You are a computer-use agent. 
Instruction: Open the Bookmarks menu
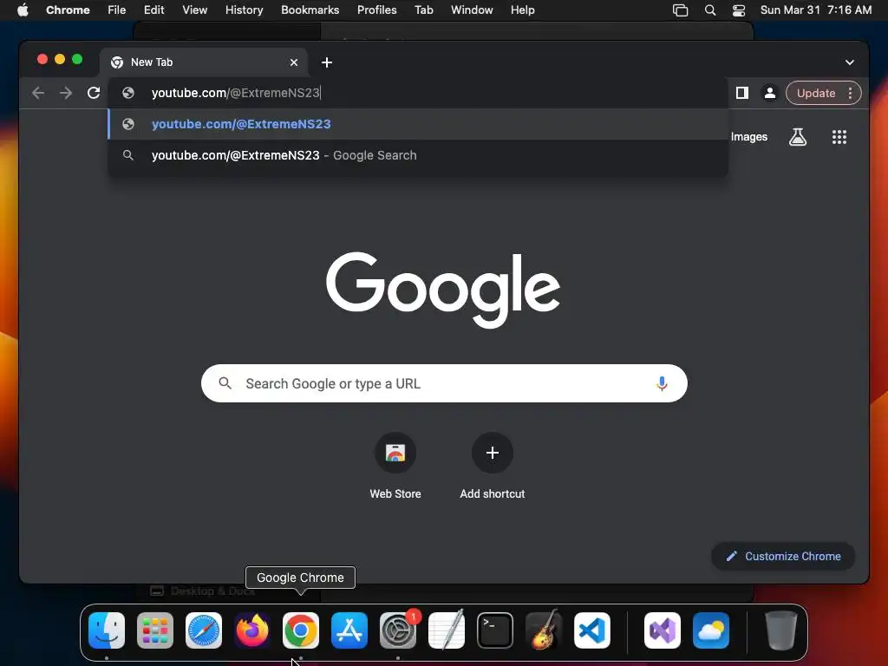click(310, 10)
